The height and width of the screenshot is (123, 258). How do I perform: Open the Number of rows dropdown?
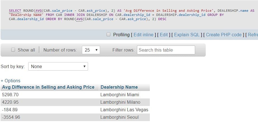[91, 50]
